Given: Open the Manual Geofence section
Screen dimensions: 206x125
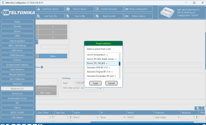Looking at the screenshot, I should coord(17,74).
